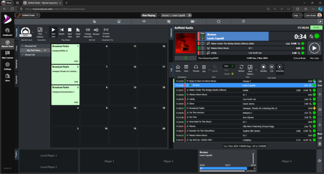Click the Next button beside log
The width and height of the screenshot is (324, 174).
[x=320, y=134]
